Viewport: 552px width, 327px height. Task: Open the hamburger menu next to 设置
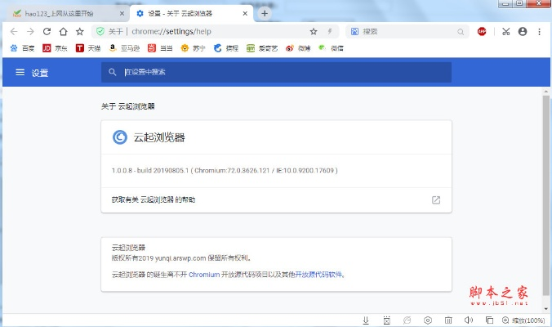(20, 73)
